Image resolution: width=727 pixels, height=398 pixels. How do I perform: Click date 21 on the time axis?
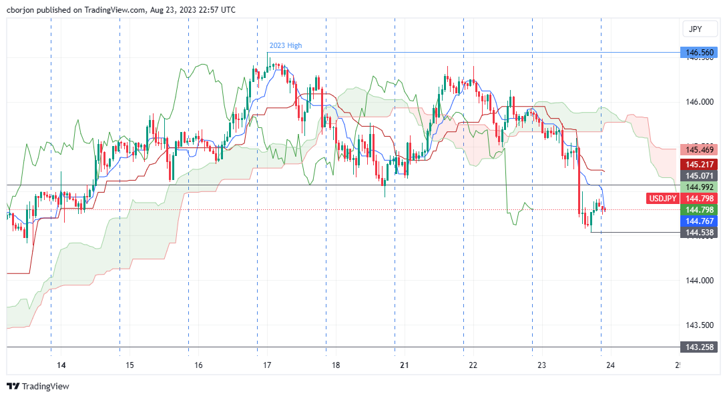click(x=405, y=365)
